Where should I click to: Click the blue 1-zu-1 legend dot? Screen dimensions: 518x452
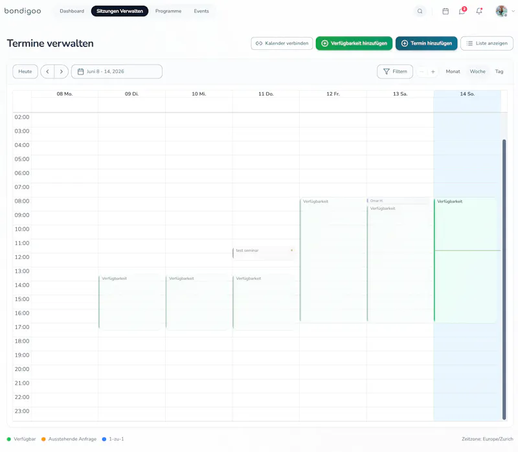tap(104, 439)
